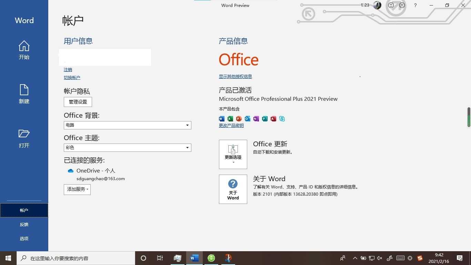Click the gray X tray icon
471x265 pixels.
(x=410, y=258)
